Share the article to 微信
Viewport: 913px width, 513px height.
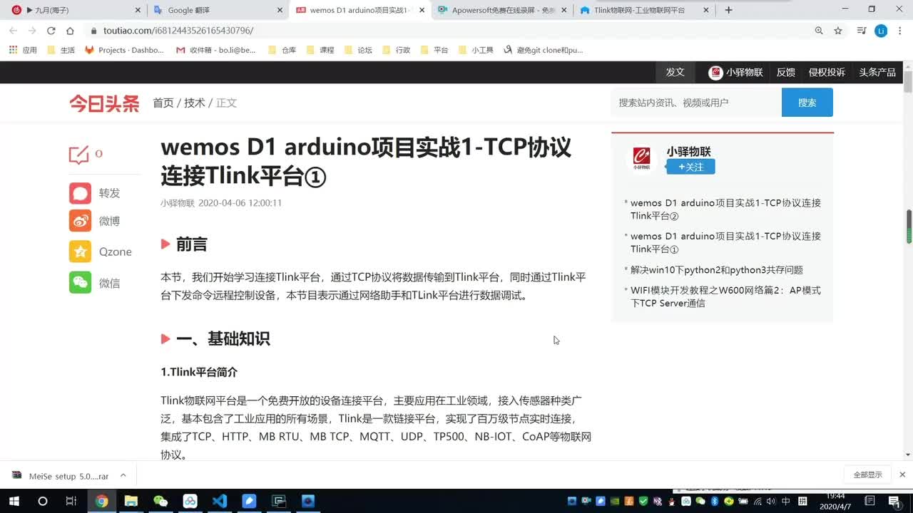click(81, 283)
